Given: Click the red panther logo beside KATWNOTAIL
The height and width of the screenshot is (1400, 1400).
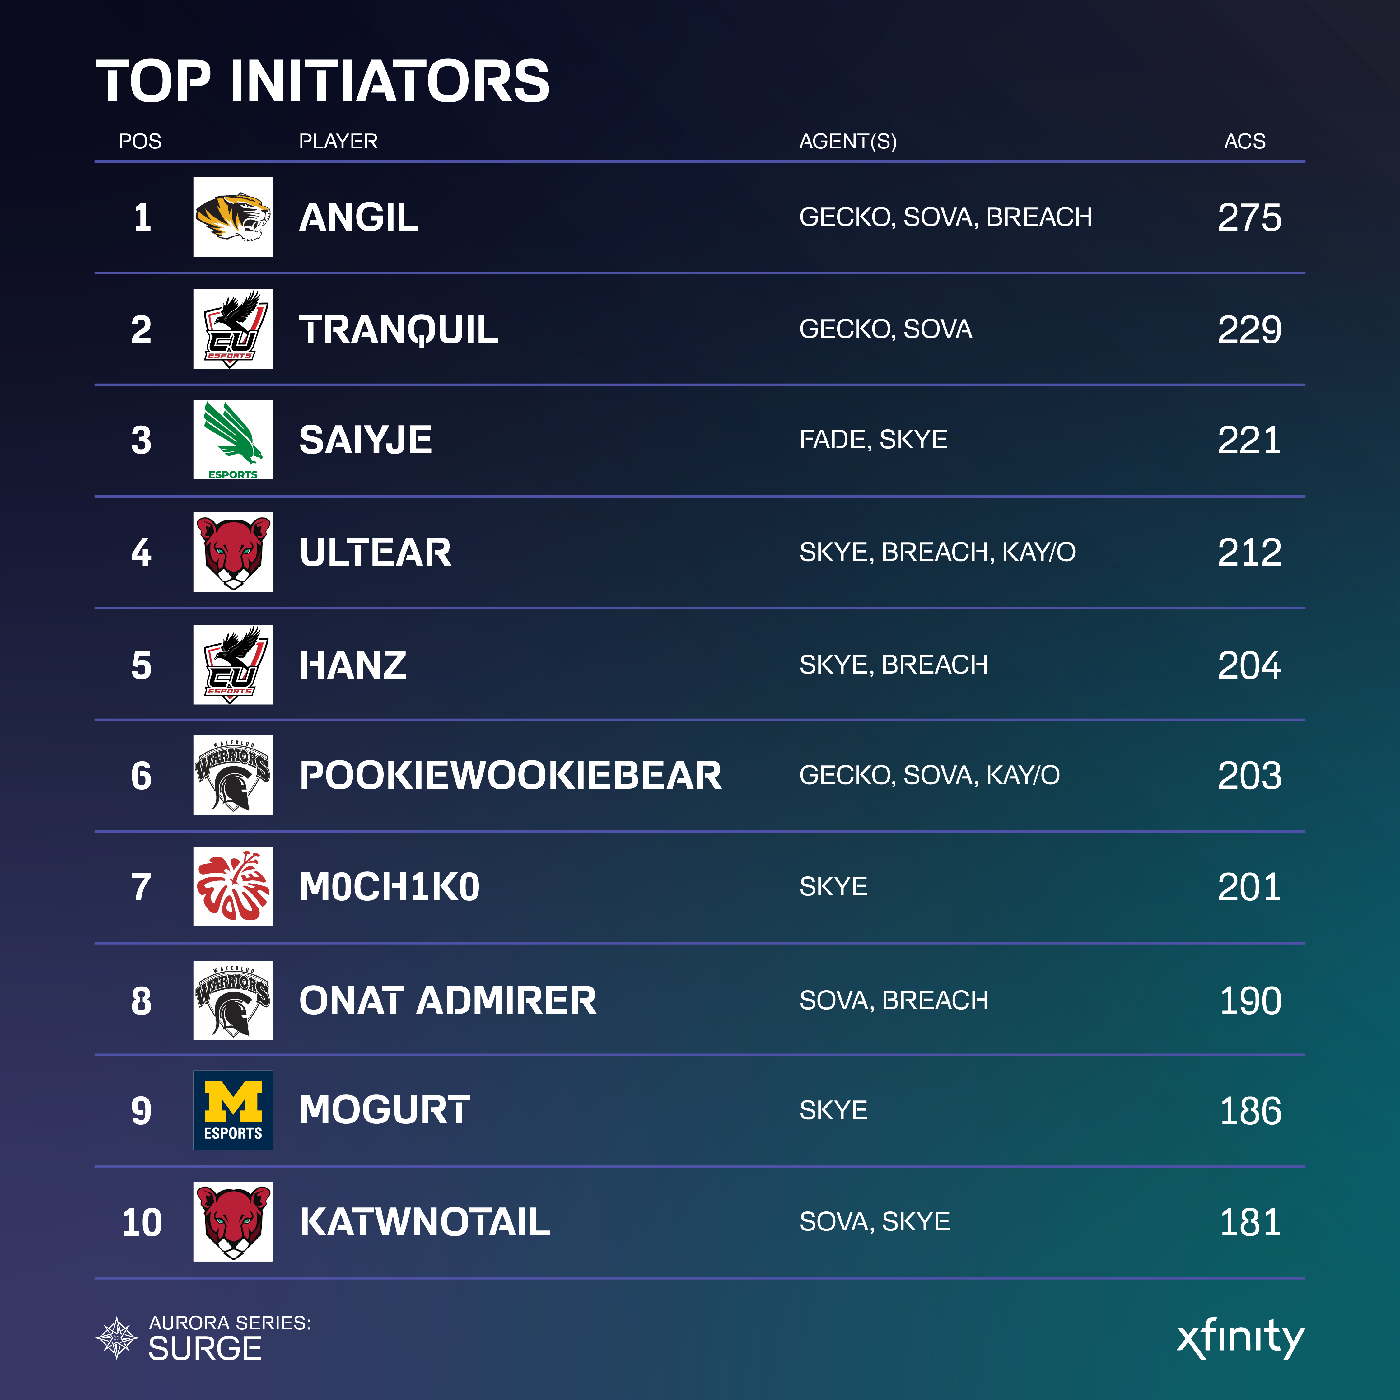Looking at the screenshot, I should [233, 1222].
